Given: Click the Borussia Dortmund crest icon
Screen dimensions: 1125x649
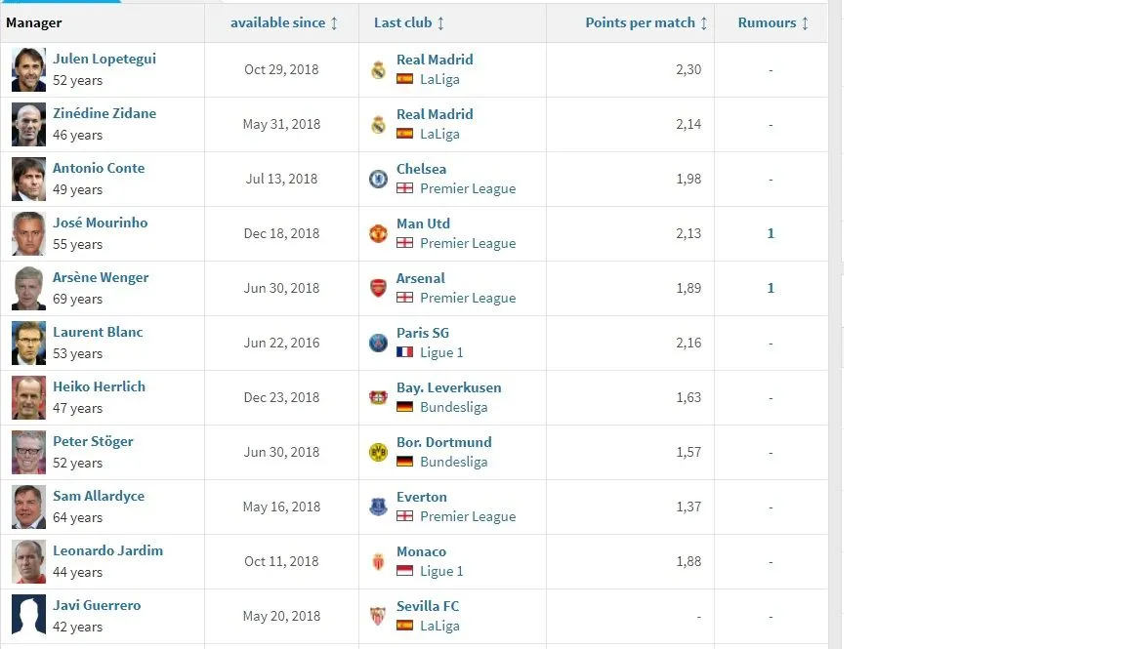Looking at the screenshot, I should click(x=378, y=452).
